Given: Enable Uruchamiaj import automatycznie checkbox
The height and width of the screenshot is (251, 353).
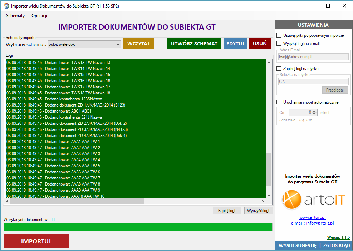Looking at the screenshot, I should (279, 102).
